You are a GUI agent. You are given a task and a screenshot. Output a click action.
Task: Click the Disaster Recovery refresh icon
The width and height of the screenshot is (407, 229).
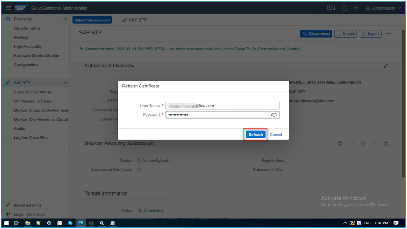pos(374,144)
